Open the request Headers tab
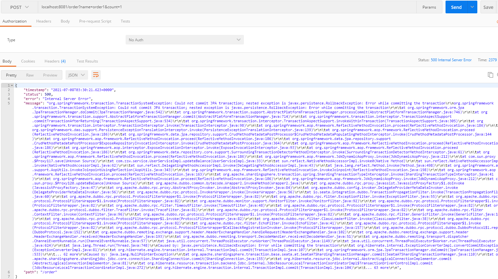Screen dimensions: 498x279 43,21
